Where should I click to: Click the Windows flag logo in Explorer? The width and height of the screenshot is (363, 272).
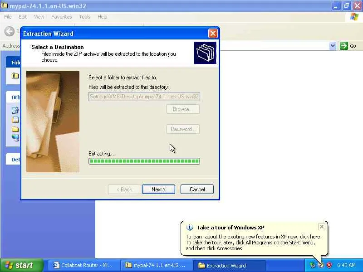[354, 17]
